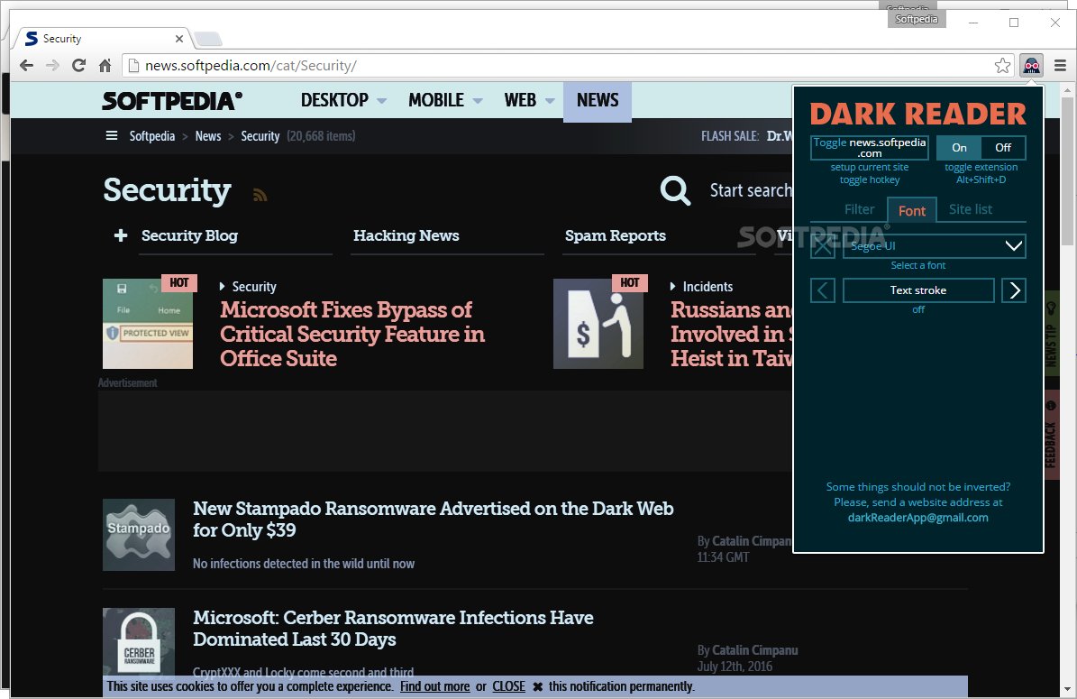Image resolution: width=1077 pixels, height=699 pixels.
Task: Click the News breadcrumb link
Action: [208, 136]
